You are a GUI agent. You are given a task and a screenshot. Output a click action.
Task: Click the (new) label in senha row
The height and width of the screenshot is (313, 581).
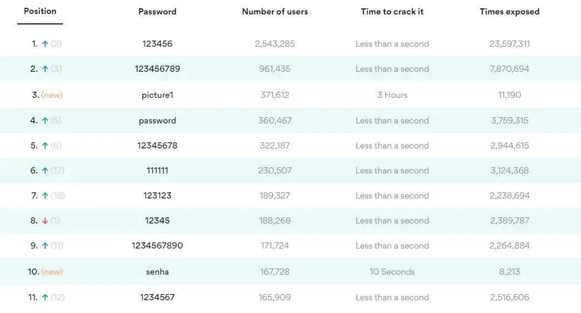[x=52, y=272]
